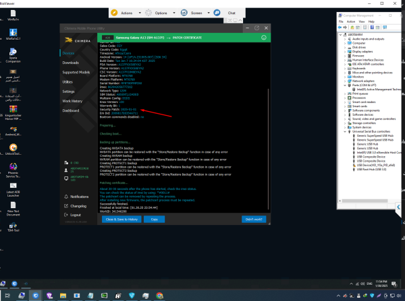This screenshot has width=405, height=301.
Task: Open File menu in Computer Management
Action: point(341,22)
